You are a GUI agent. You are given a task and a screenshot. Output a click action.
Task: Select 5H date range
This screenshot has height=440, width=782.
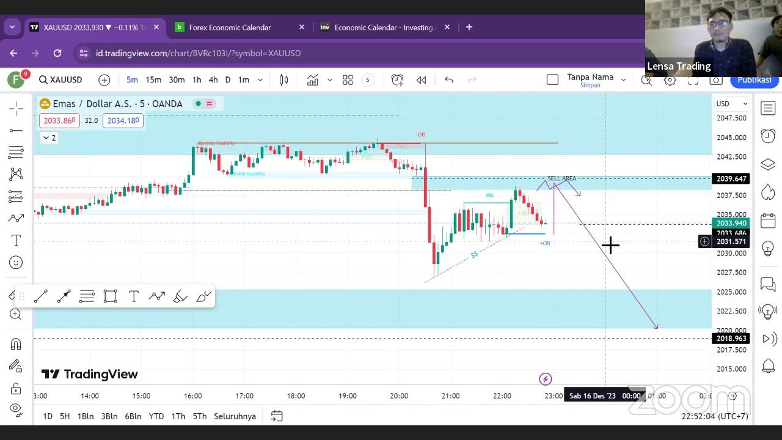tap(65, 416)
